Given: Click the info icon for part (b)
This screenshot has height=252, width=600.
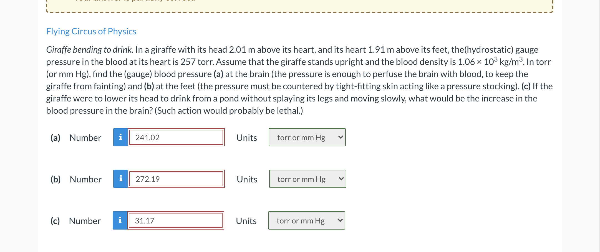Looking at the screenshot, I should [x=120, y=179].
